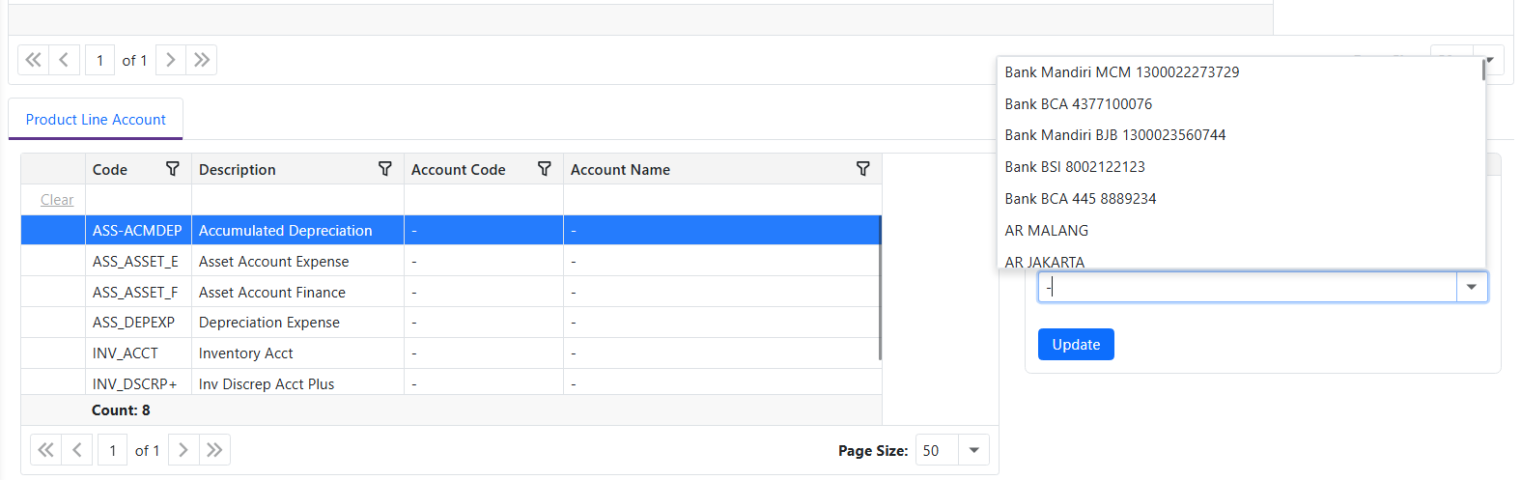Go to next page in Product Line pager
The height and width of the screenshot is (480, 1521).
click(x=183, y=450)
